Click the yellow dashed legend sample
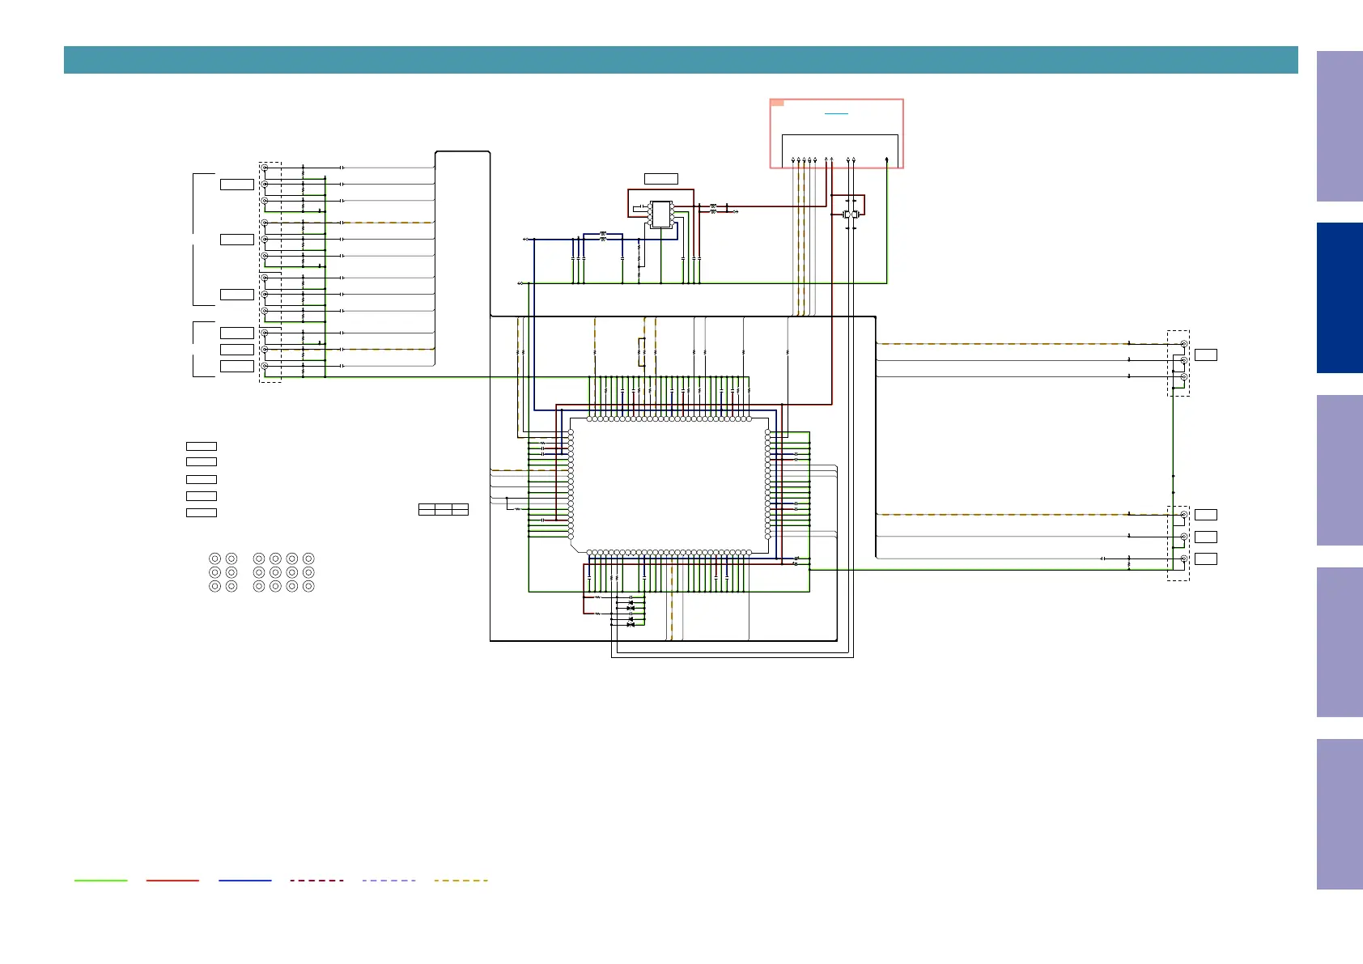This screenshot has height=964, width=1363. pos(461,880)
